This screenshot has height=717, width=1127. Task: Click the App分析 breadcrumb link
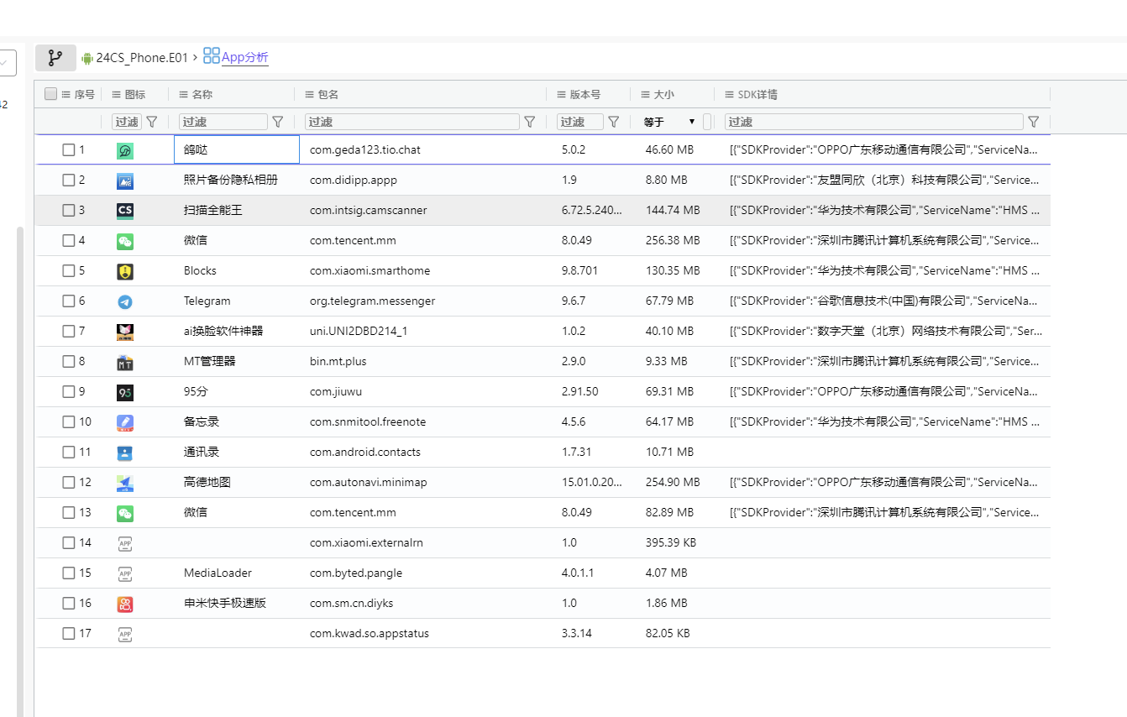pos(245,57)
